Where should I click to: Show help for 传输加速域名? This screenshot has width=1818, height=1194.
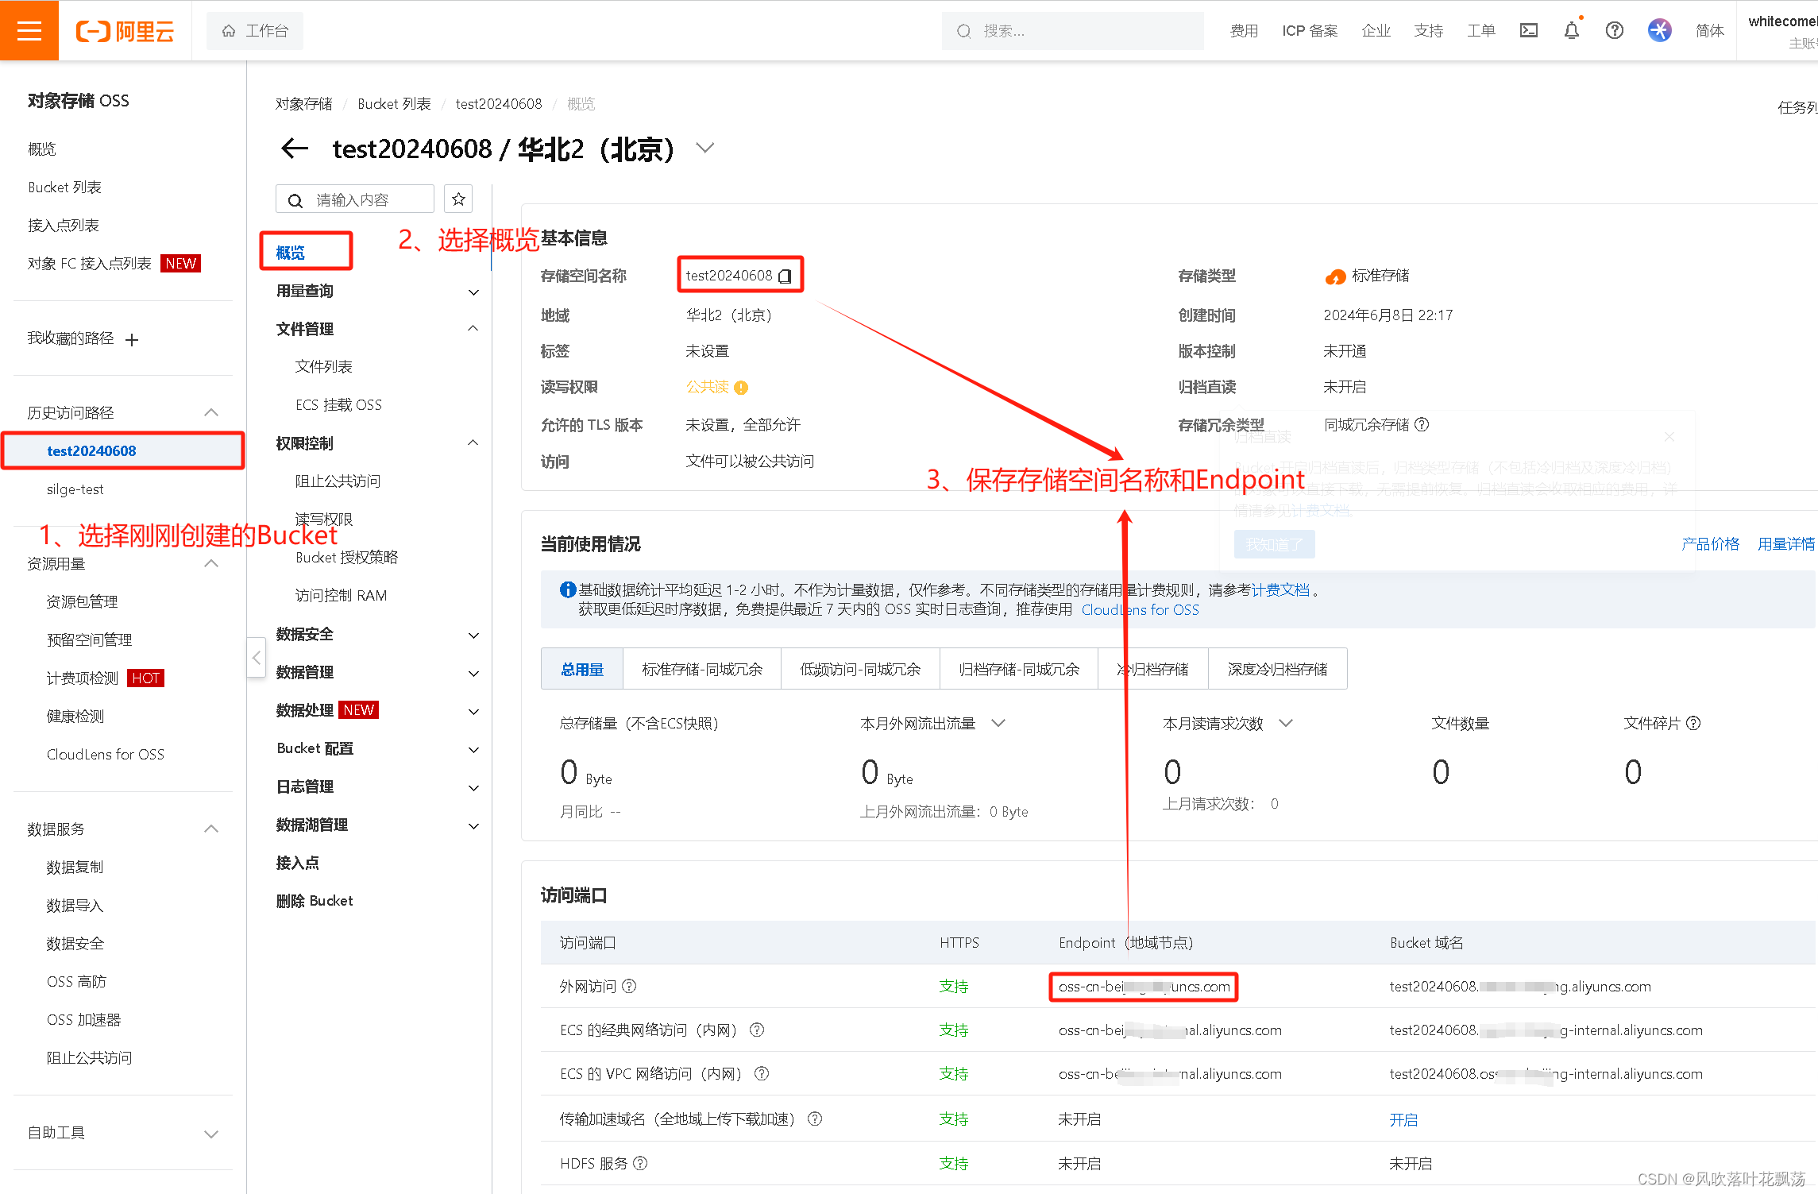pos(815,1119)
